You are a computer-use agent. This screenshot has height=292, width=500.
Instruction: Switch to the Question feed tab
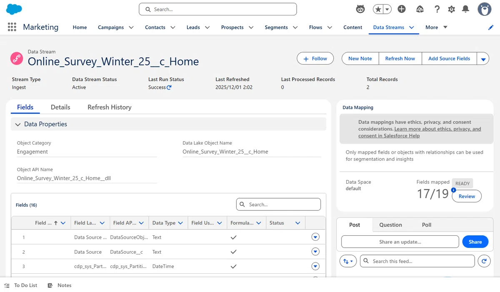click(x=390, y=225)
